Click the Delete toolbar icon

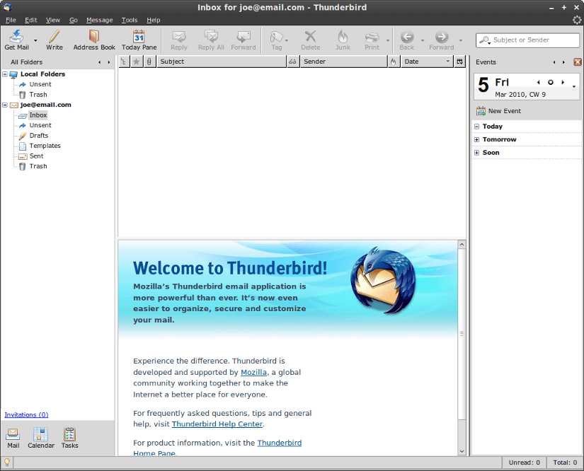tap(311, 40)
